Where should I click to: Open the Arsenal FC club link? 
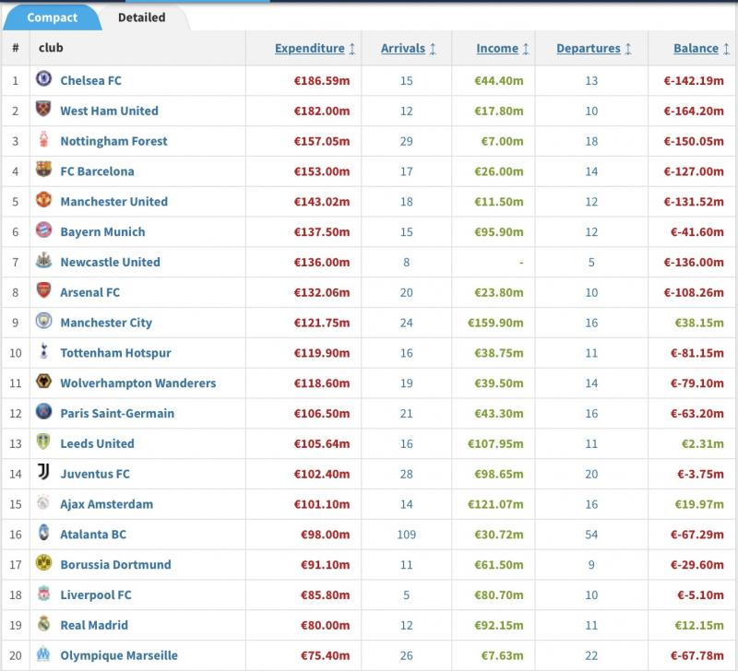tap(89, 292)
